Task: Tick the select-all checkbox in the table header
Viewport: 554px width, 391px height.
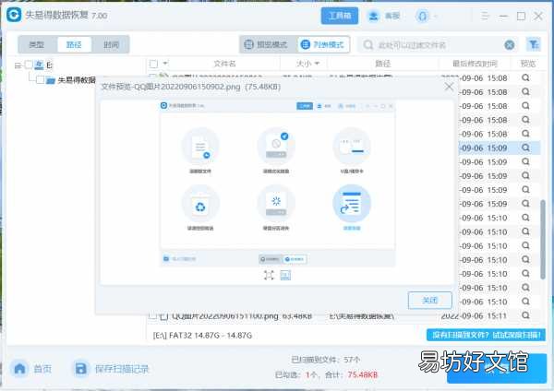Action: [x=153, y=64]
